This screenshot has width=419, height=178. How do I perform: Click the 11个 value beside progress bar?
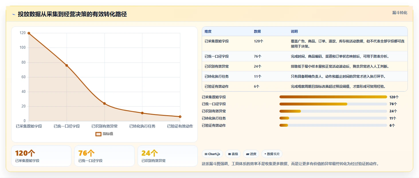393,118
